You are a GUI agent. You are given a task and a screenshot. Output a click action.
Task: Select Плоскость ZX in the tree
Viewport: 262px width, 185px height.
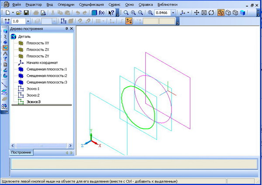[x=38, y=50]
